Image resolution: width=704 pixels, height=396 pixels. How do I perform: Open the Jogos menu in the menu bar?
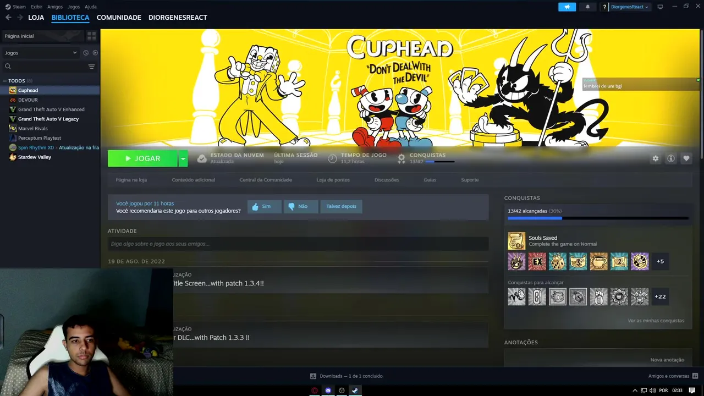[74, 7]
